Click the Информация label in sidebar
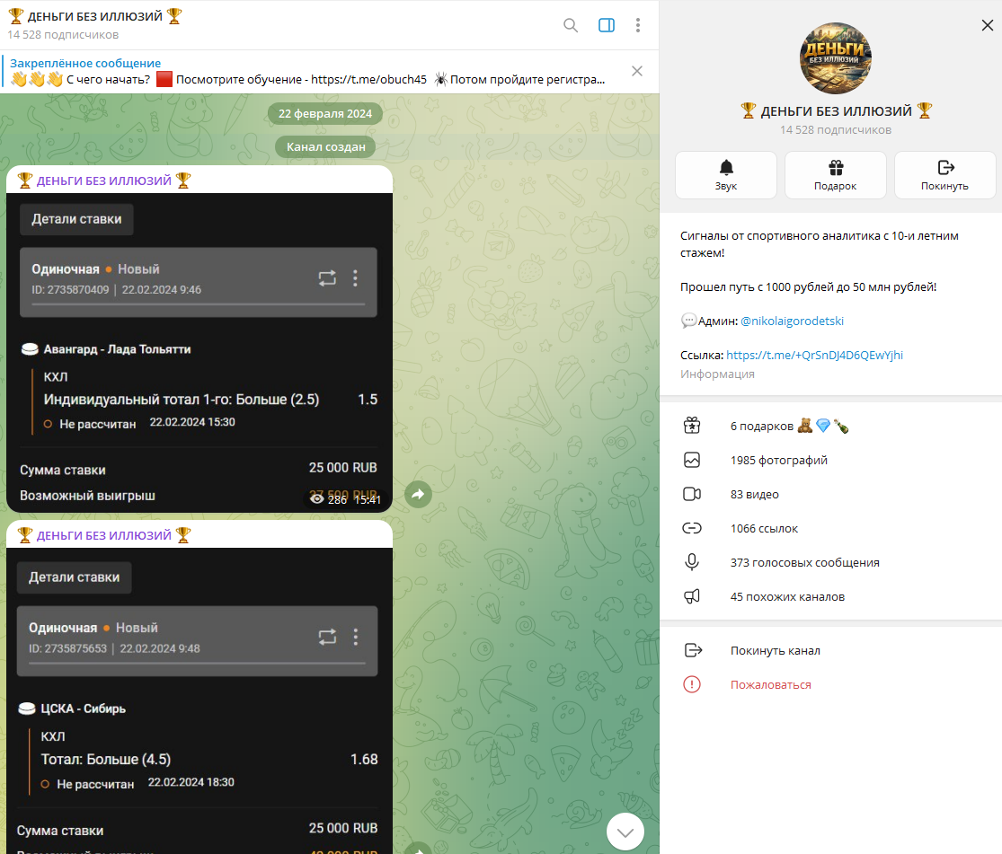This screenshot has height=854, width=1002. pyautogui.click(x=717, y=374)
